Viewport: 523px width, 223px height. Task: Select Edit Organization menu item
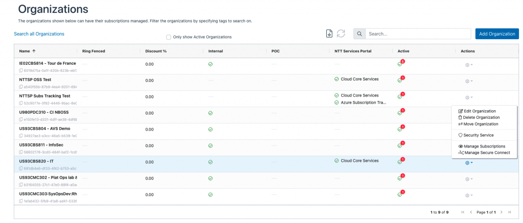click(x=478, y=111)
